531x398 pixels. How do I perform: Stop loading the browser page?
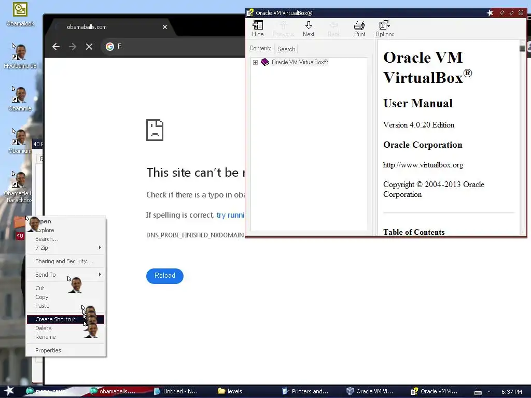[89, 47]
